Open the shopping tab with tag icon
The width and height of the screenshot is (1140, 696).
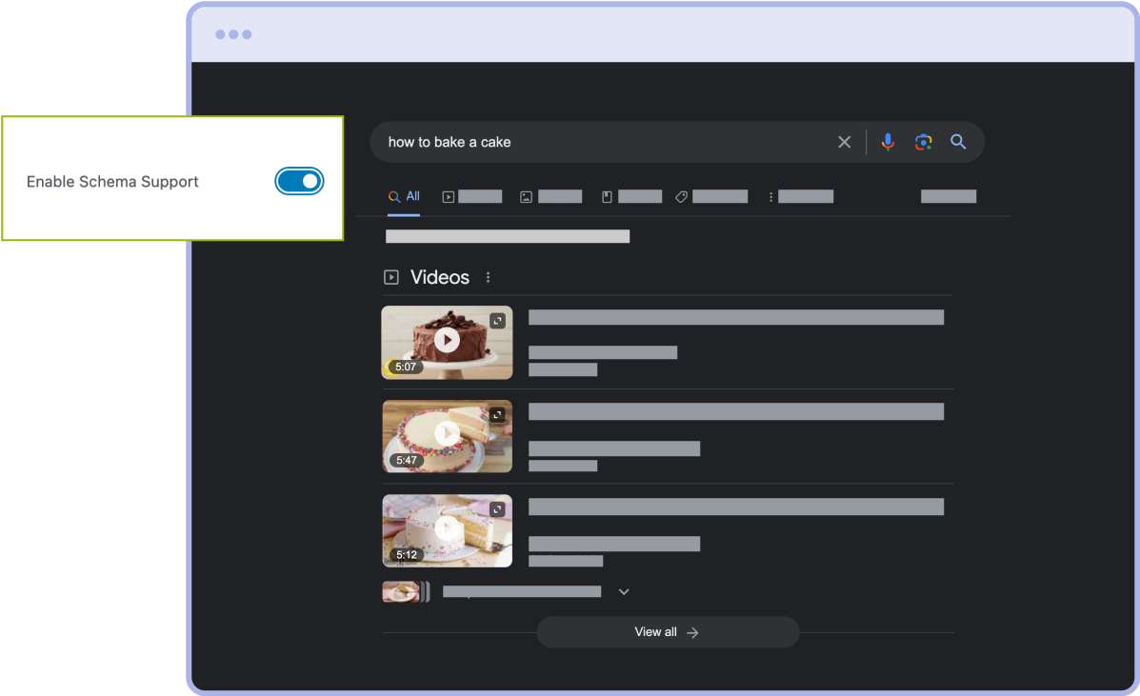[x=711, y=197]
